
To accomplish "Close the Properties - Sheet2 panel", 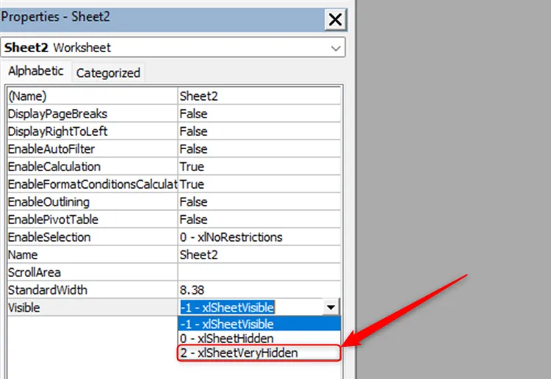I will (335, 19).
